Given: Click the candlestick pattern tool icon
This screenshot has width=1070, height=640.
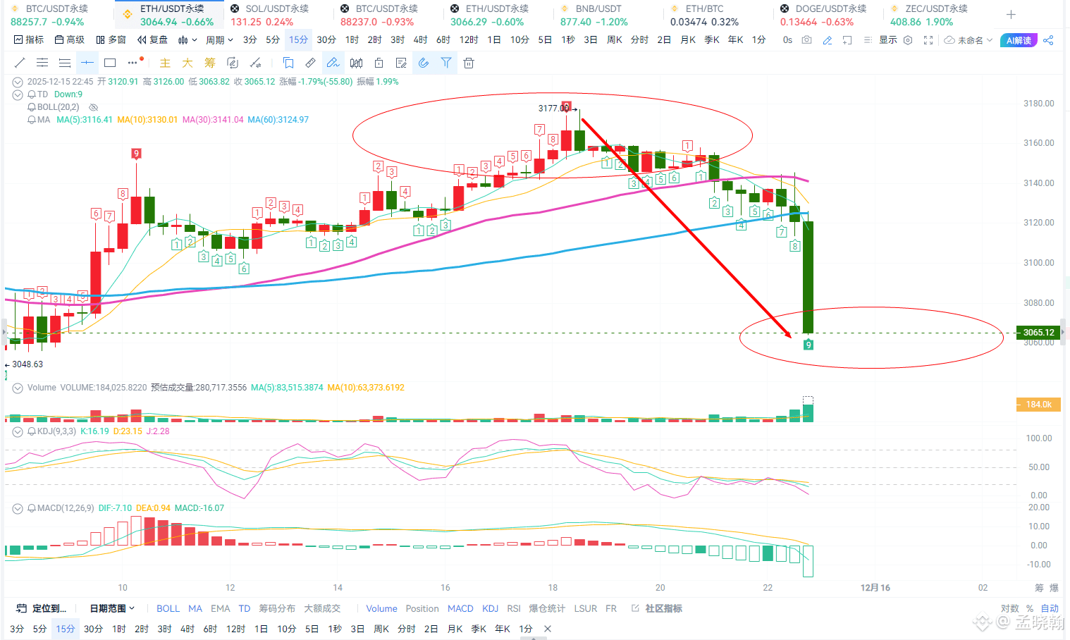Looking at the screenshot, I should [x=356, y=63].
